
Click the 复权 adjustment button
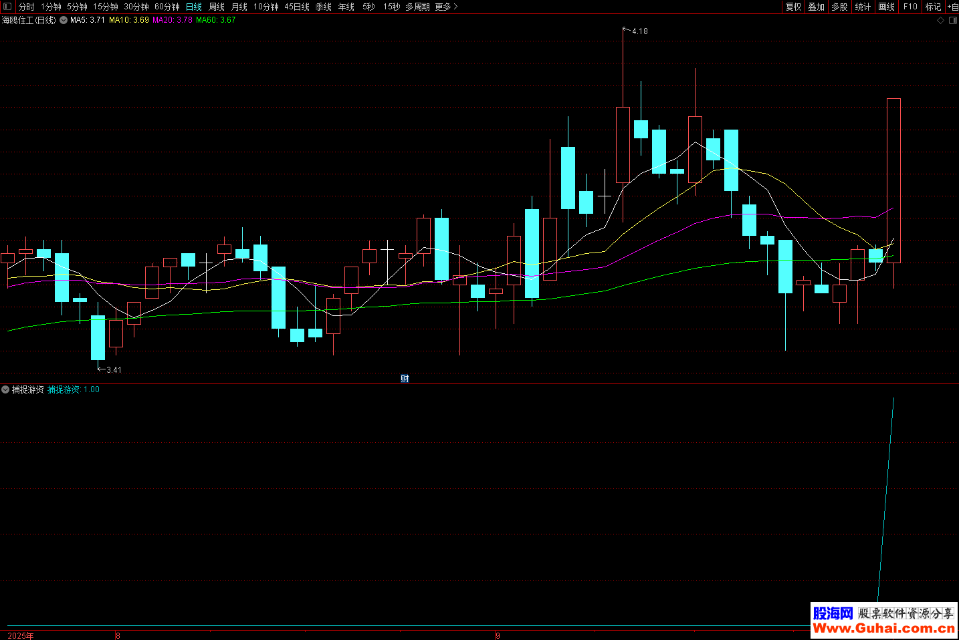(x=794, y=7)
